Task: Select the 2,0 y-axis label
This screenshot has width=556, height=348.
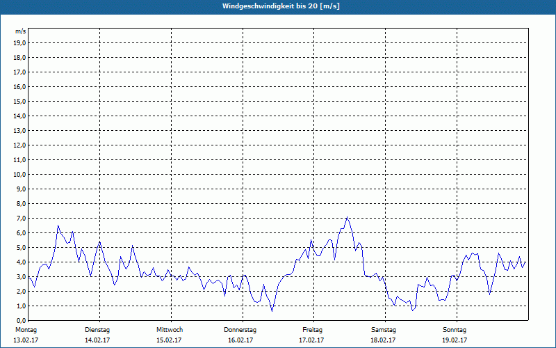Action: 22,292
